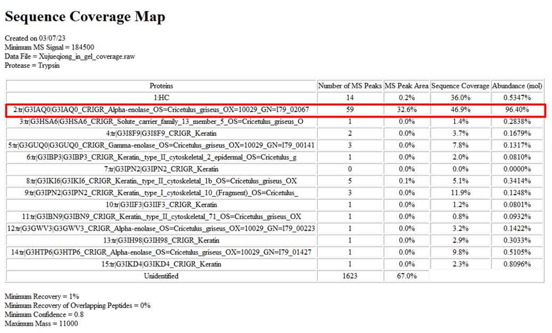Viewport: 552px width, 333px height.
Task: Click the G3HTP6 Alpha-enolase protein entry
Action: [161, 252]
